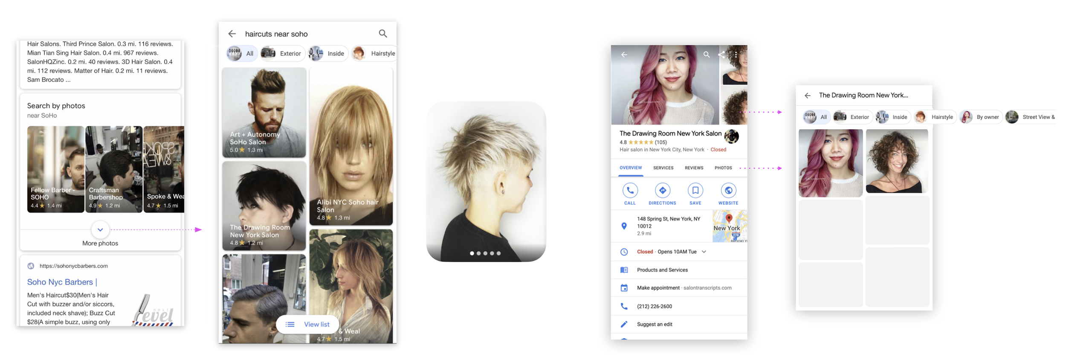Select Hairstyle chip in Drawing Room photos
This screenshot has height=357, width=1066.
point(935,117)
